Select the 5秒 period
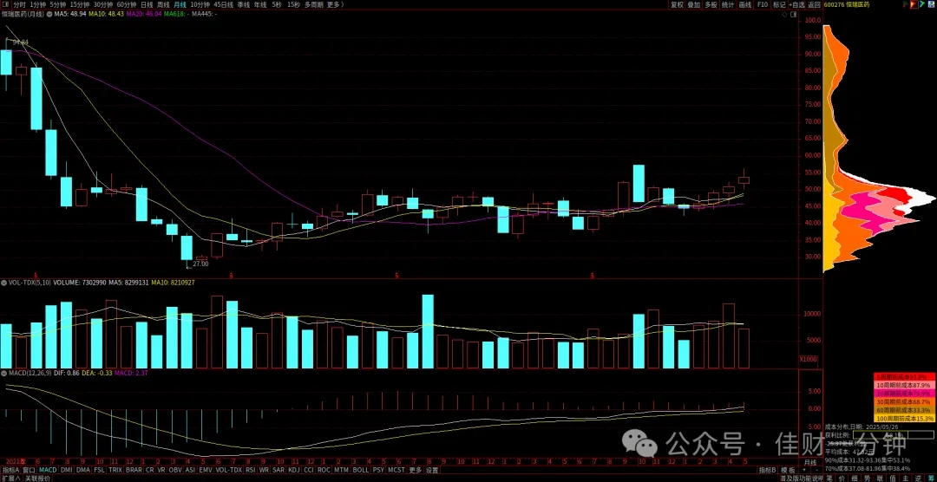Viewport: 937px width, 482px height. [276, 4]
